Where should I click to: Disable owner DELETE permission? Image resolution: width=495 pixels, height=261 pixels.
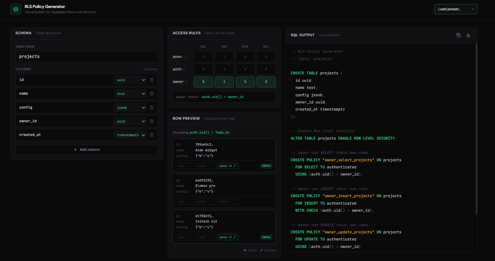(x=266, y=82)
